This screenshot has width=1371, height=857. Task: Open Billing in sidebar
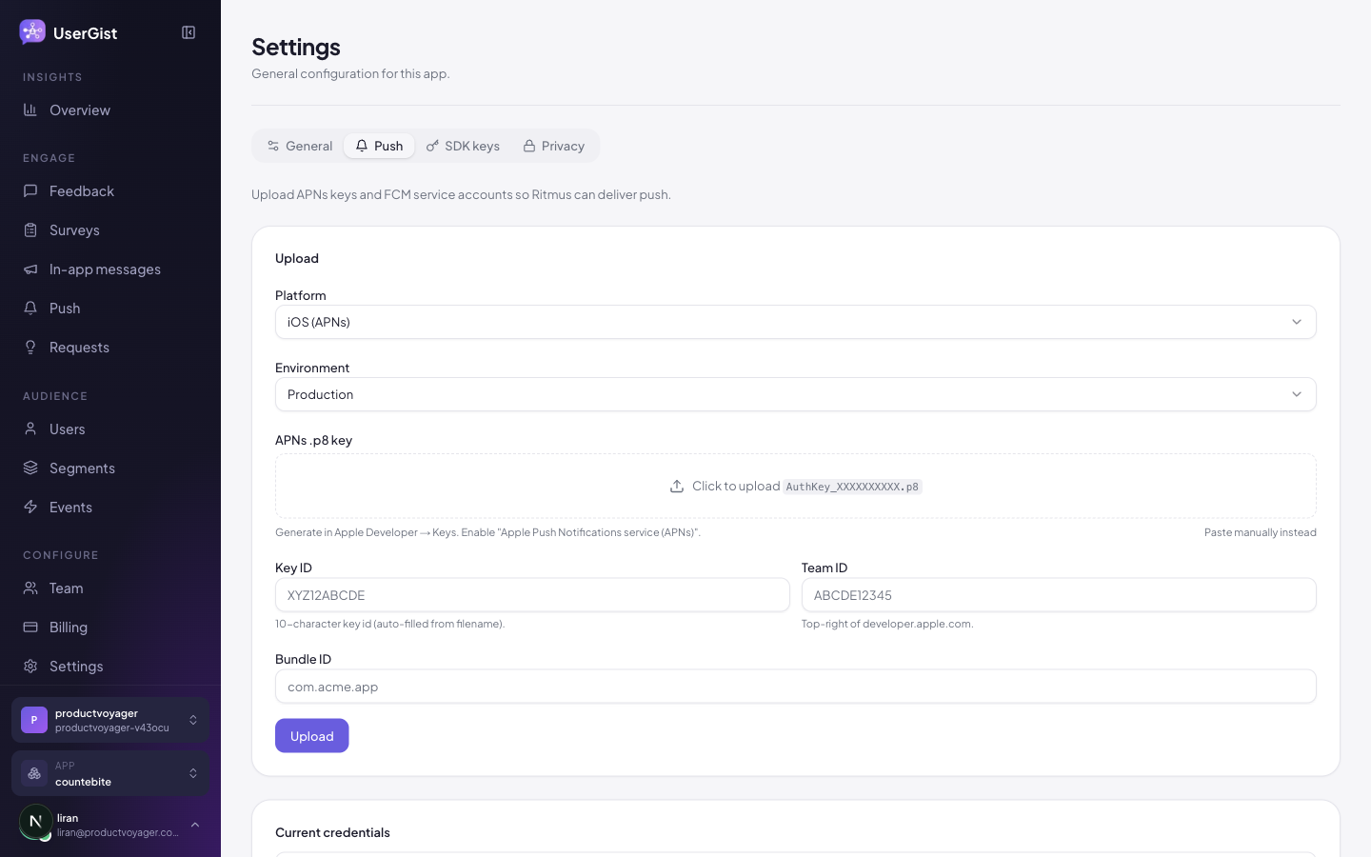pos(110,628)
